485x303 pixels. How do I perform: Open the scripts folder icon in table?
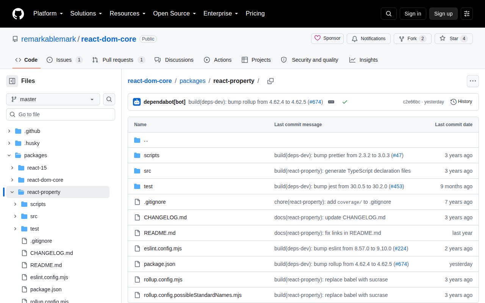[137, 155]
